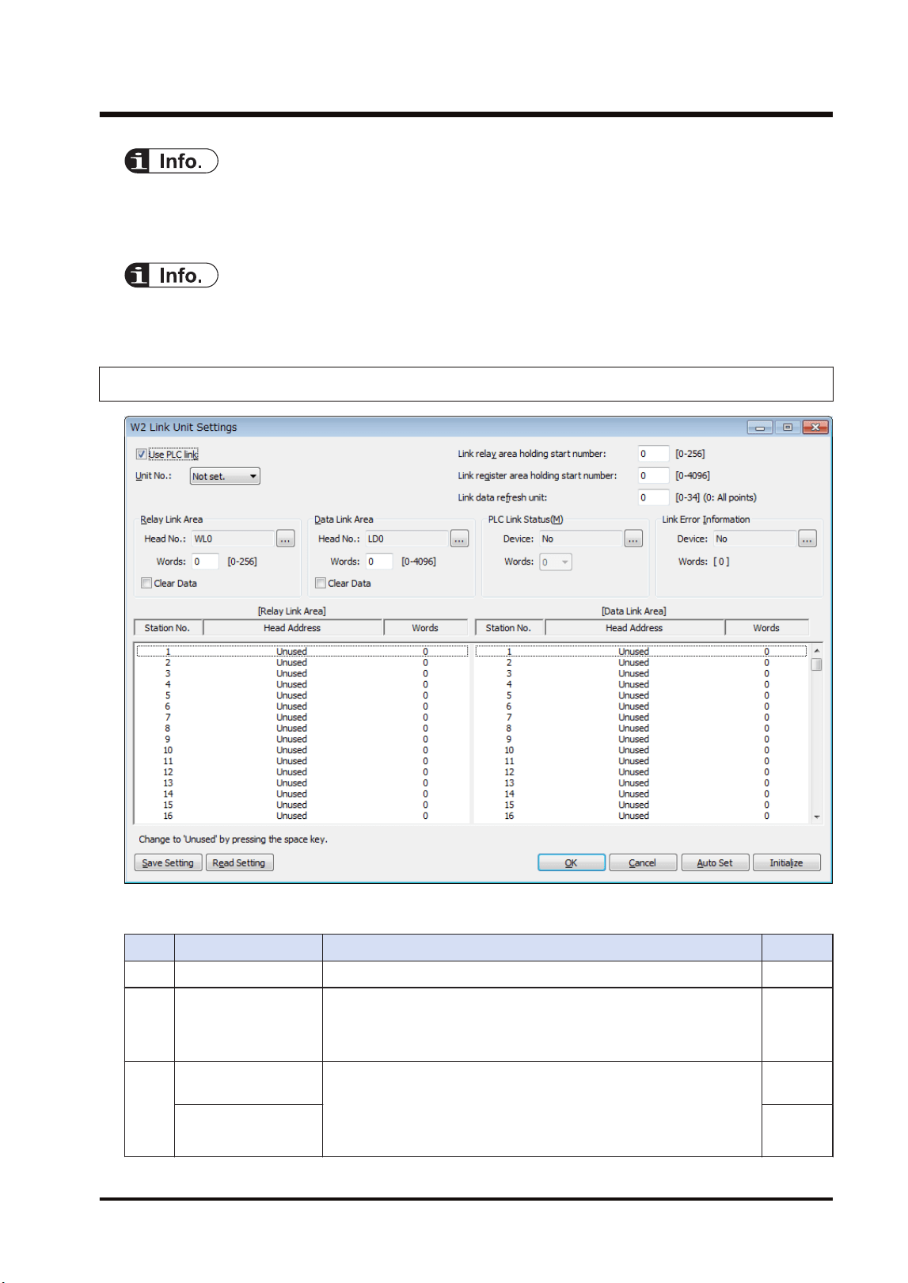The width and height of the screenshot is (908, 1283).
Task: Click Relay Link Area Words column header
Action: (x=425, y=628)
